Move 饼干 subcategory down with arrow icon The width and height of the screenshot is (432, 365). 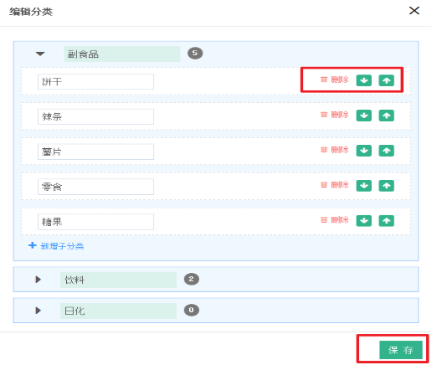363,80
